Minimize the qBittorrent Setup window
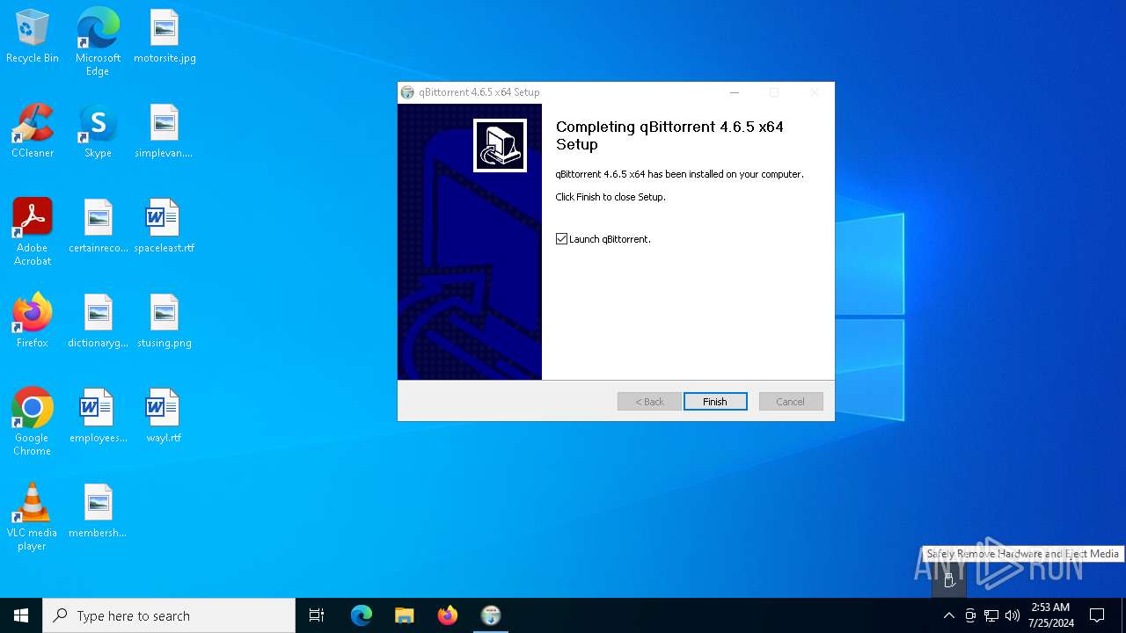 (735, 92)
